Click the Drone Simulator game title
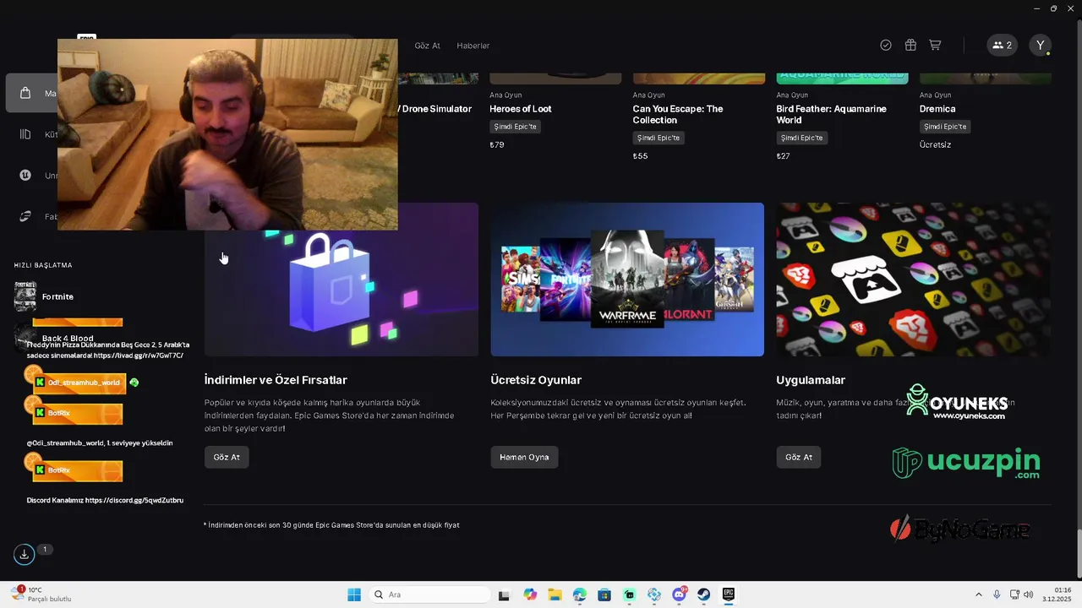The width and height of the screenshot is (1082, 608). [436, 109]
